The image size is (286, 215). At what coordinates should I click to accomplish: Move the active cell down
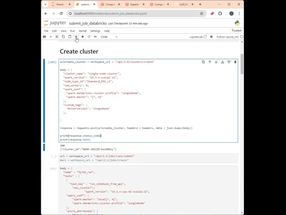[x=216, y=62]
